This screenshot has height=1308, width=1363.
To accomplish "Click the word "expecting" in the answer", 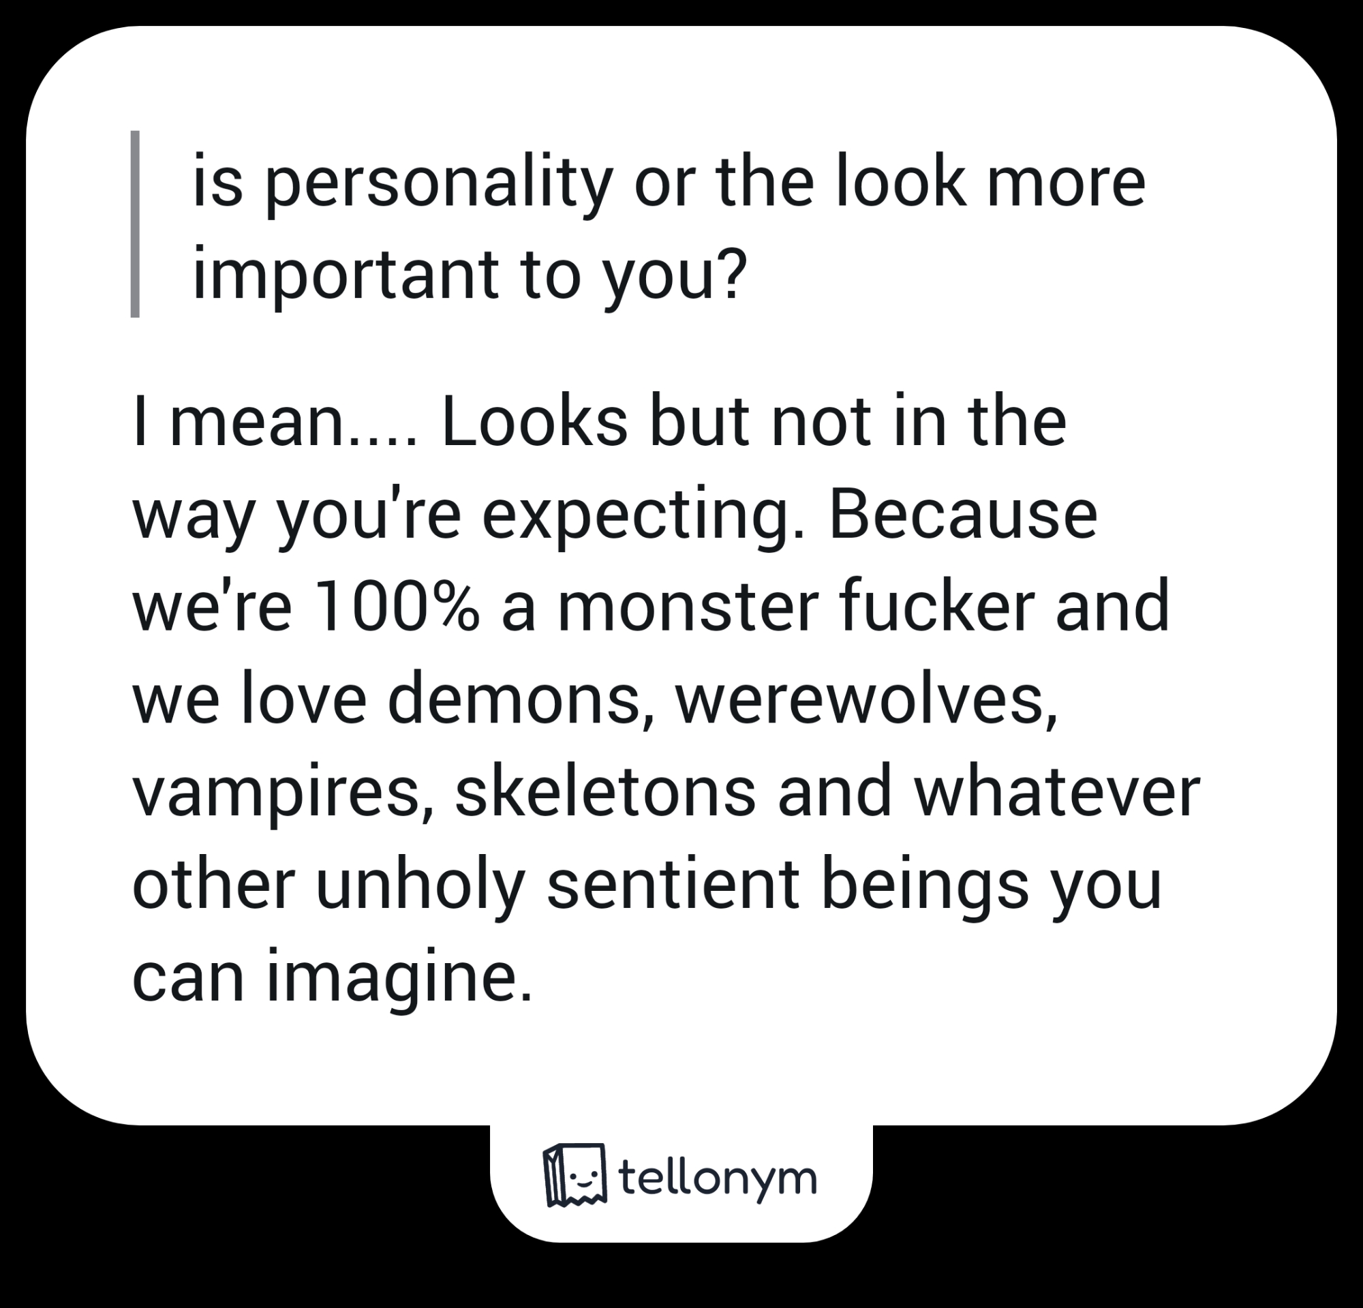I will click(x=643, y=517).
